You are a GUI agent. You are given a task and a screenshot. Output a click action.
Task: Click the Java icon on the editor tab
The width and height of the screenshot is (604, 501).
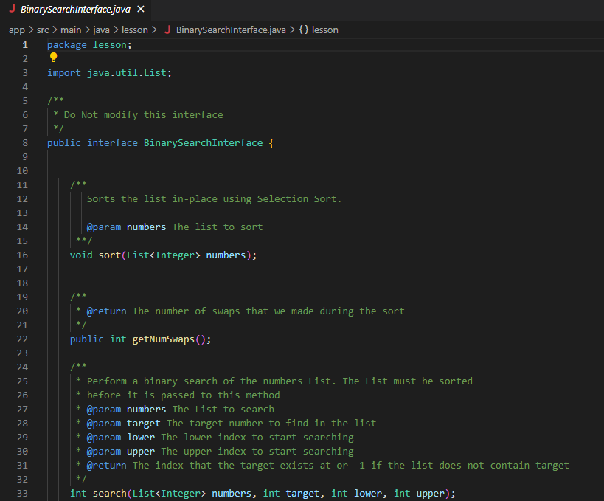tap(13, 10)
